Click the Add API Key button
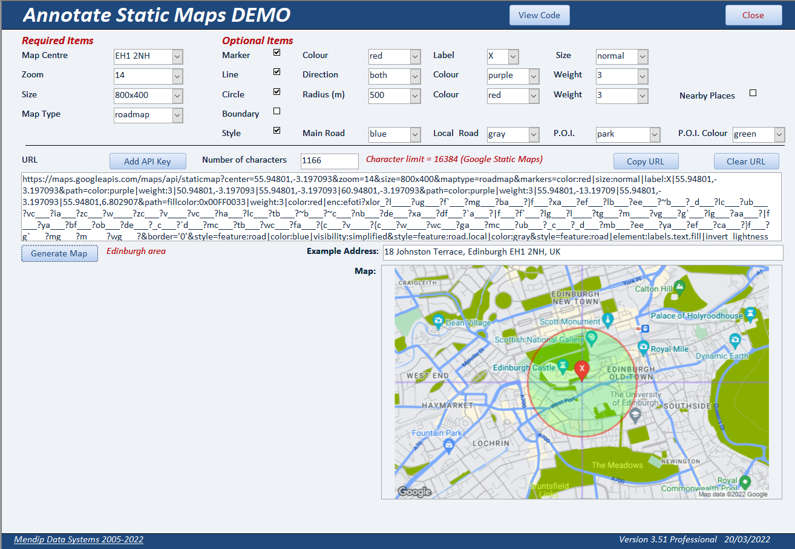 click(148, 161)
